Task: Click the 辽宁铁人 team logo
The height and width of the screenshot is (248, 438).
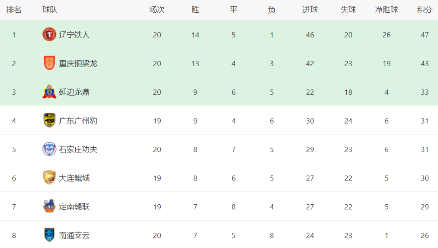Action: [x=49, y=35]
